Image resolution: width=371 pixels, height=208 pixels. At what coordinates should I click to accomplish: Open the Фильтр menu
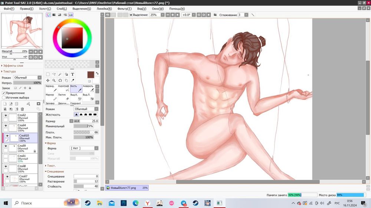[x=124, y=8]
